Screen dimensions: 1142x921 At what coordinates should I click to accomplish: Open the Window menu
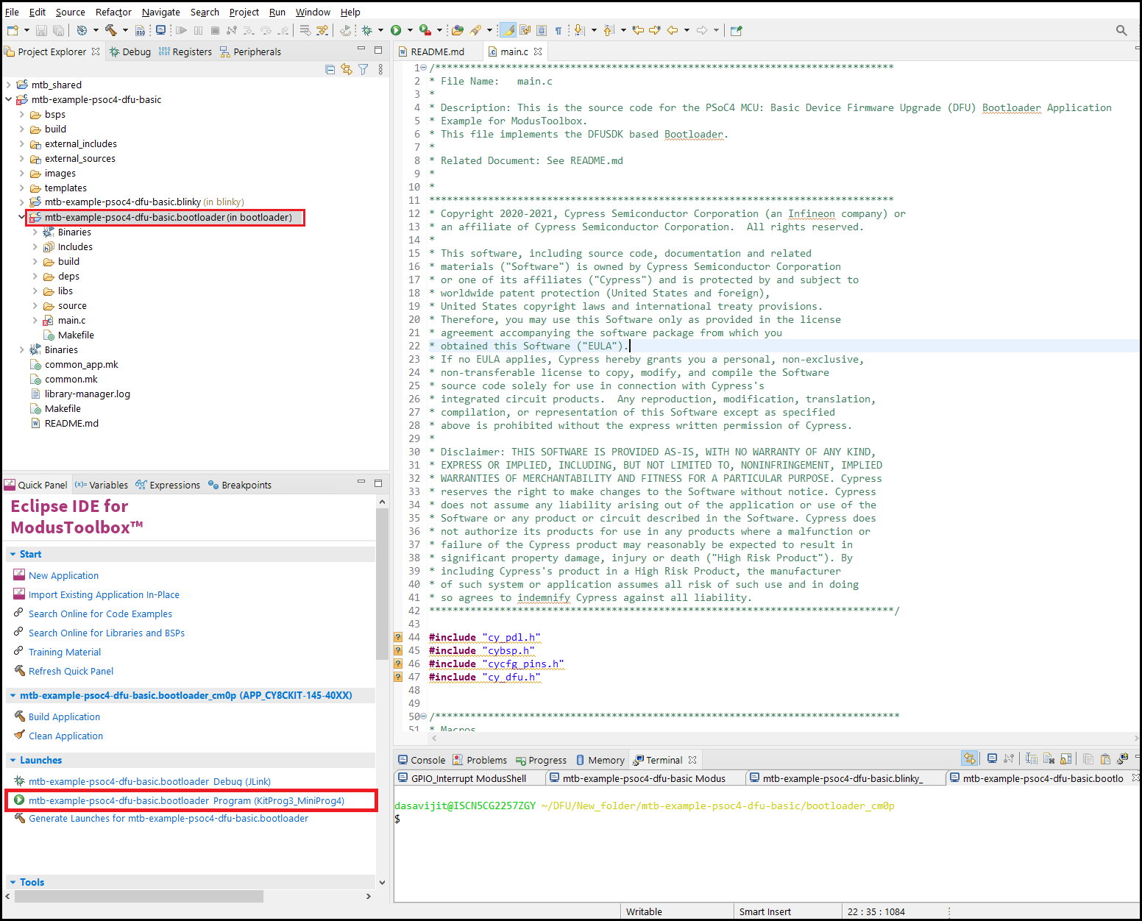pos(313,12)
